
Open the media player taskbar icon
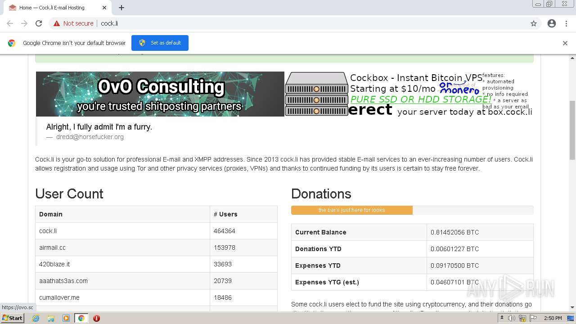pyautogui.click(x=66, y=318)
